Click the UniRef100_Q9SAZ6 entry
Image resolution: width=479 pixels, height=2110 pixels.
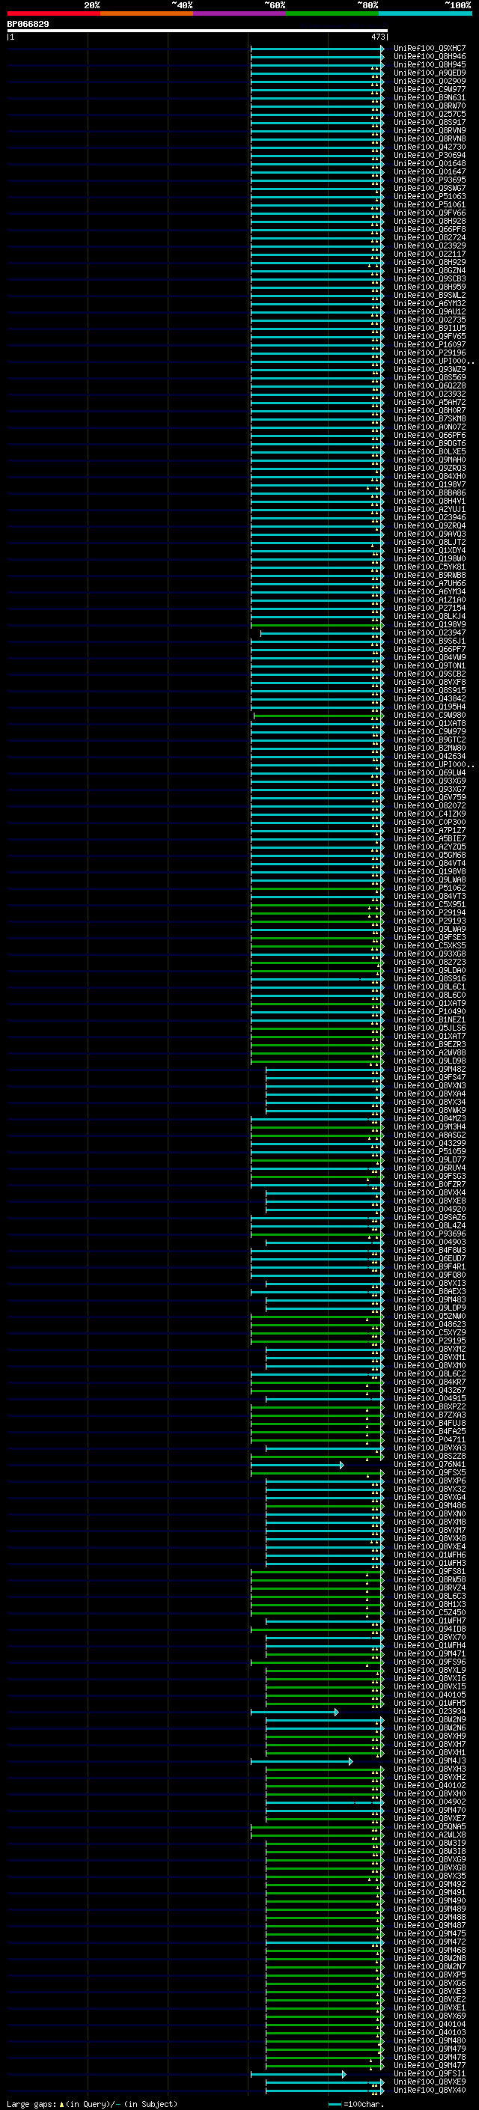point(429,1217)
